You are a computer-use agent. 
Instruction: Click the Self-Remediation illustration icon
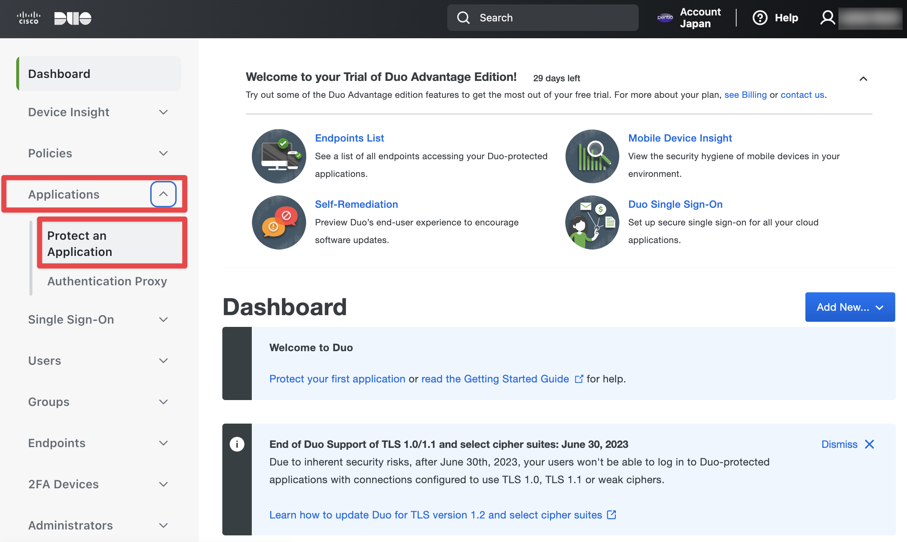point(279,222)
